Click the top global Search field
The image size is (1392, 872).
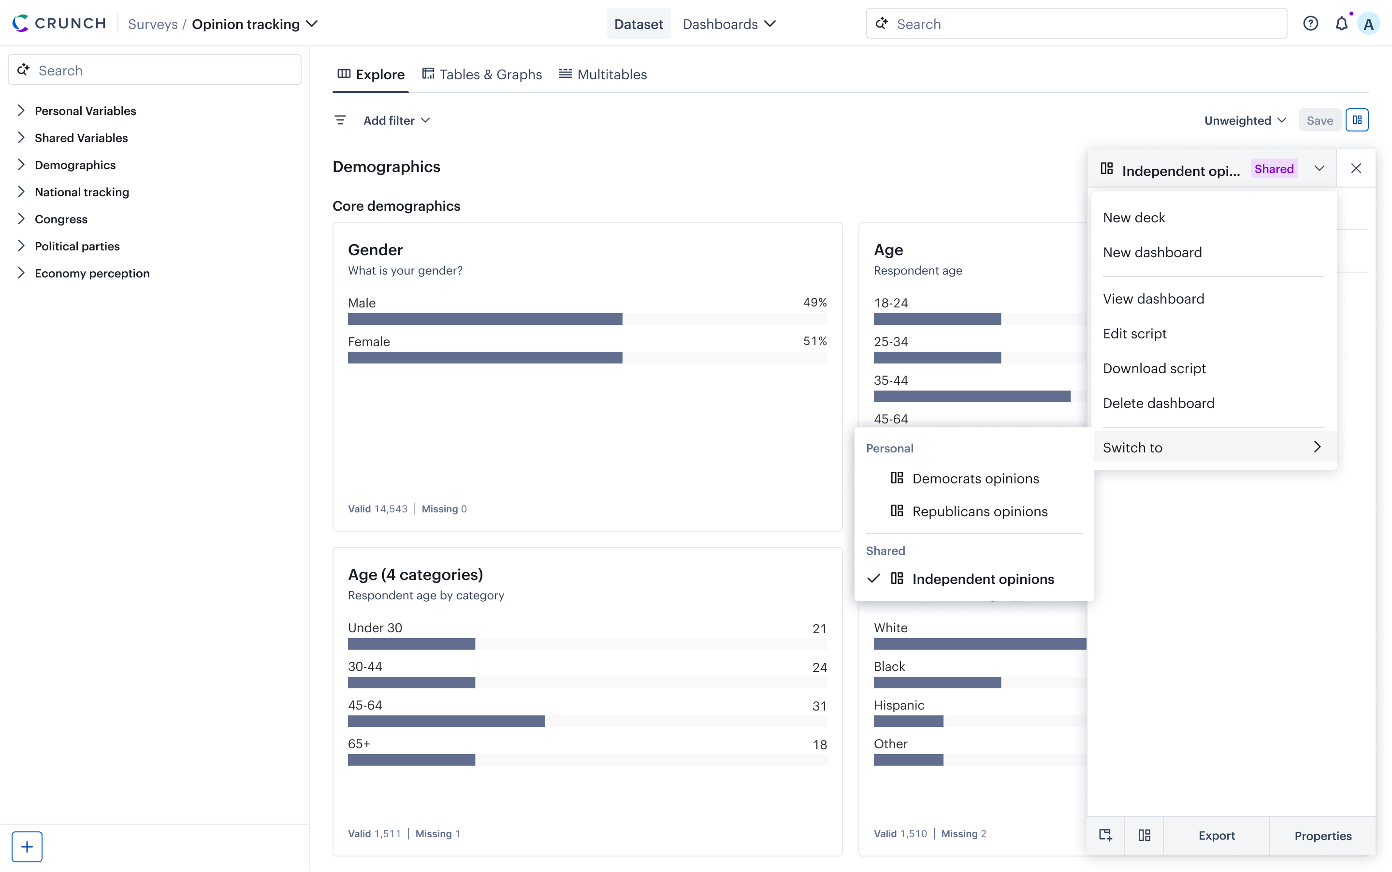(x=1076, y=24)
